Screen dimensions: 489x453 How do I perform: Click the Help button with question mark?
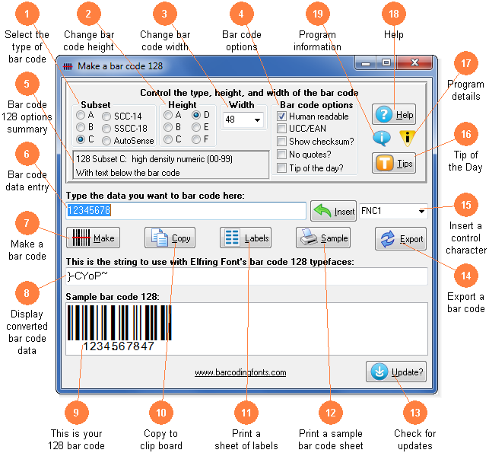tap(394, 114)
